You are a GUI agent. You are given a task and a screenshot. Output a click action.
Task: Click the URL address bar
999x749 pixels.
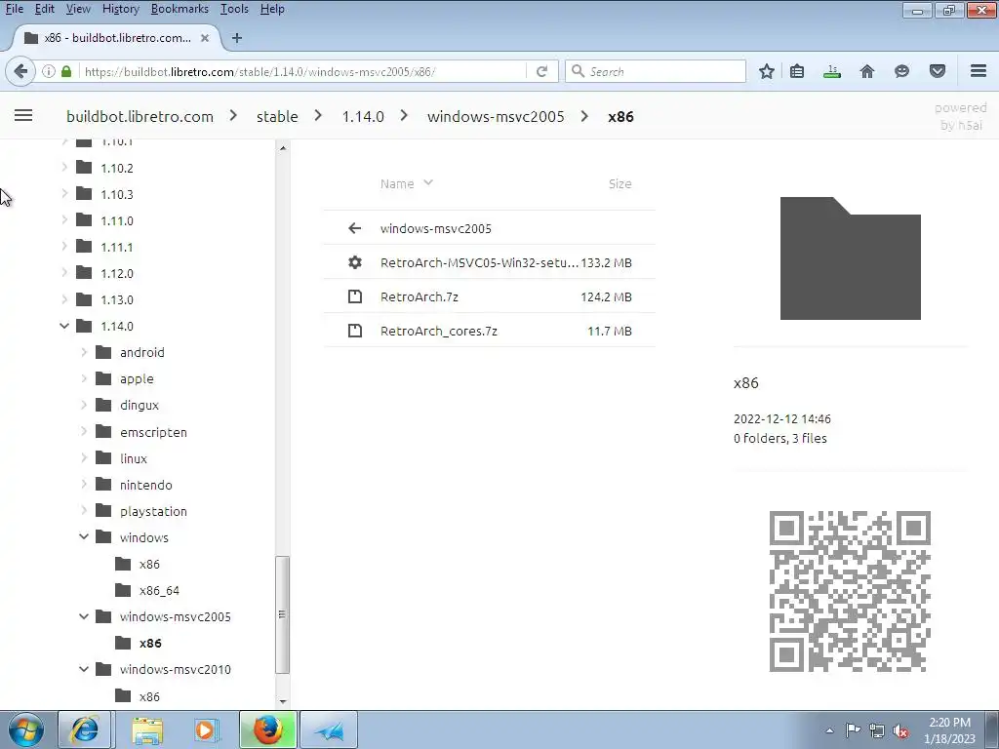(x=304, y=71)
